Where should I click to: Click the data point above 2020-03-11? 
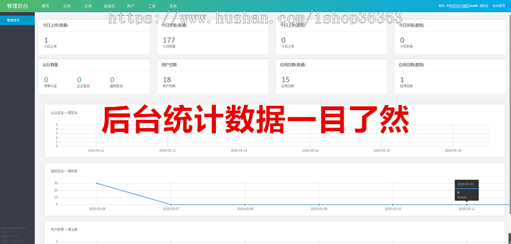coord(467,205)
